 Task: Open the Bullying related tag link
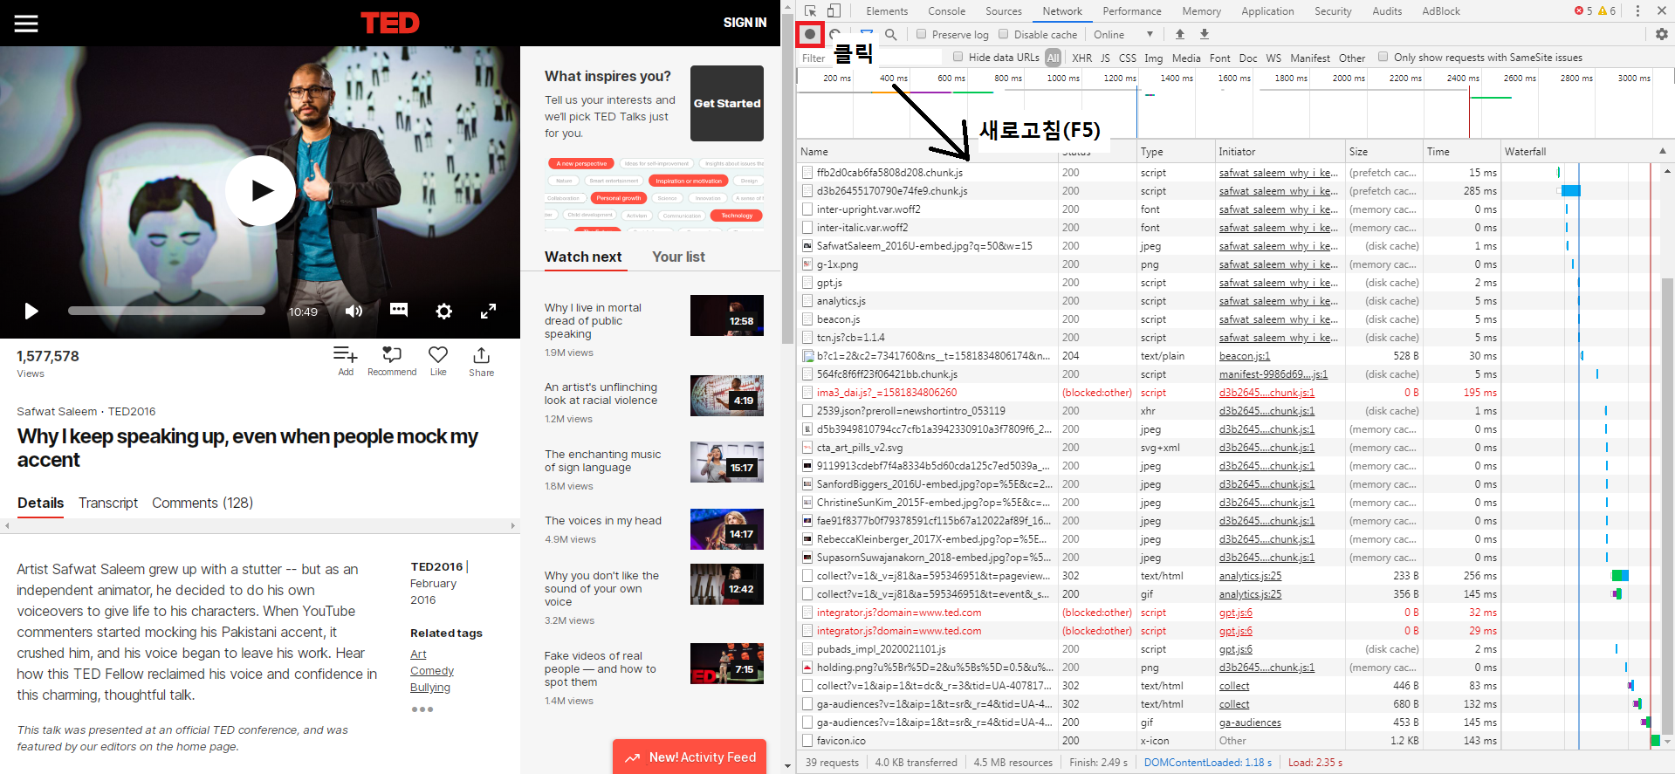pos(430,688)
